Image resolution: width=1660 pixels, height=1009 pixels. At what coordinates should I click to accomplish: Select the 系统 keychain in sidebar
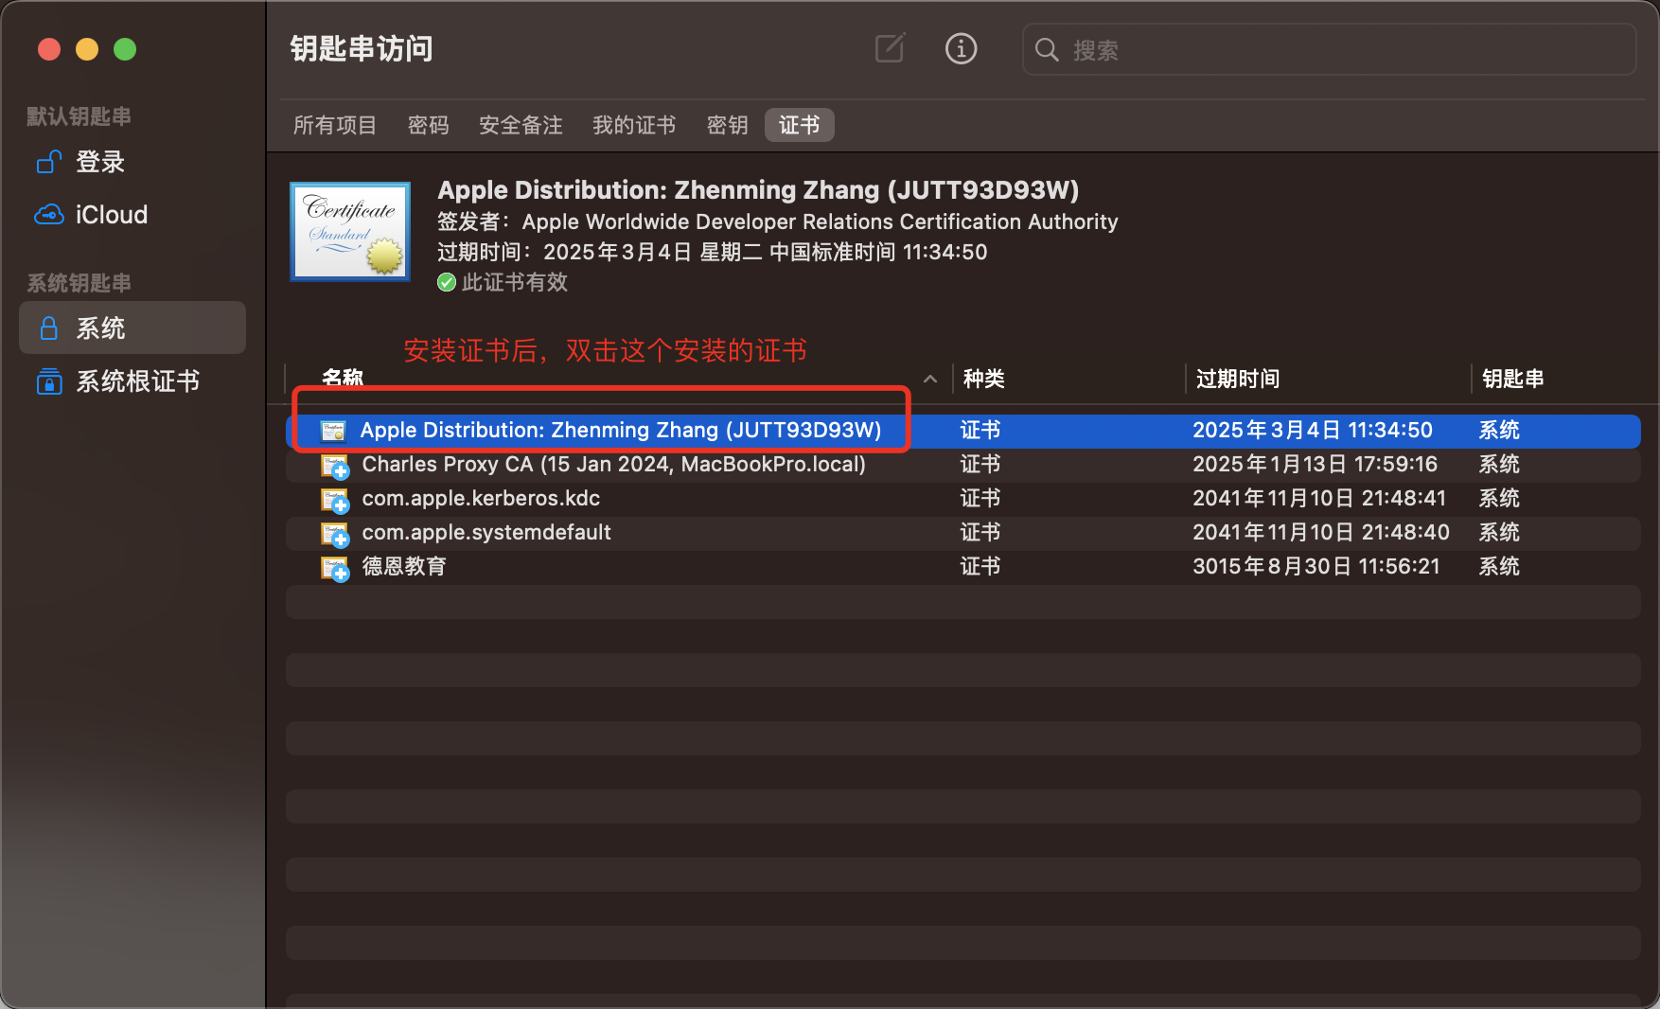pos(132,327)
